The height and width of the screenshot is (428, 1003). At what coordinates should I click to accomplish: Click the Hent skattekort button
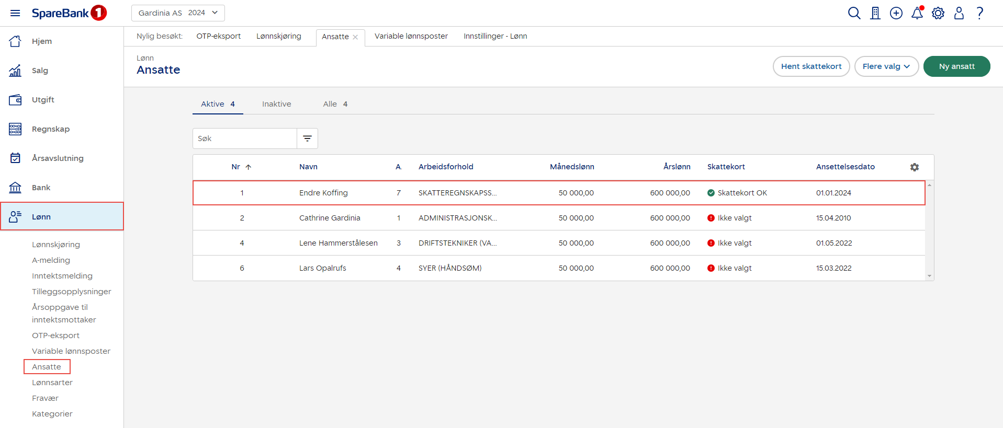click(x=811, y=66)
